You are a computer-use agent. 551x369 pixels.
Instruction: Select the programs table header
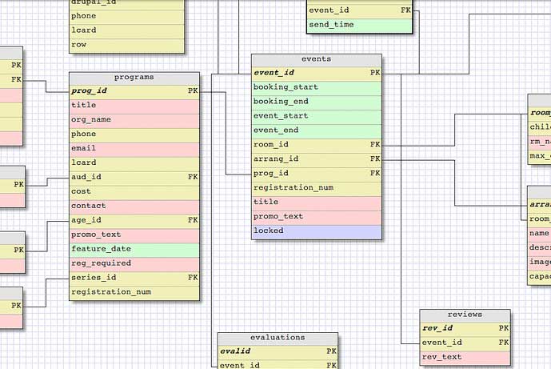134,78
